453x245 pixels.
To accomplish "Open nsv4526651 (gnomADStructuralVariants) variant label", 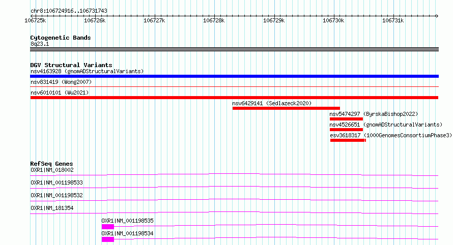I will point(386,125).
